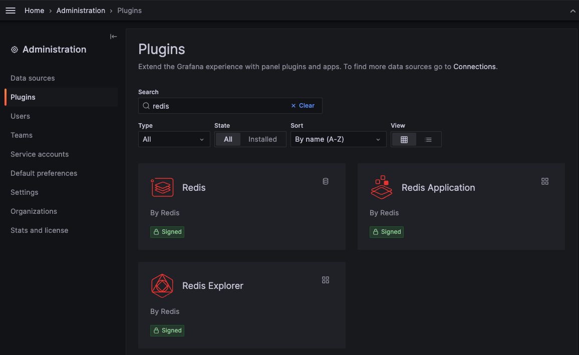The height and width of the screenshot is (355, 579).
Task: Click the lock icon in Redis Signed badge
Action: (156, 232)
